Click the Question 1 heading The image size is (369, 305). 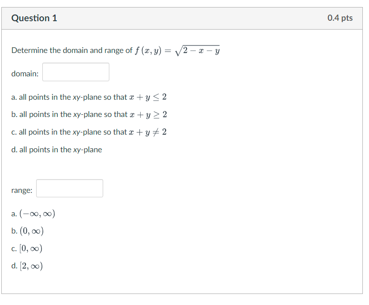34,18
